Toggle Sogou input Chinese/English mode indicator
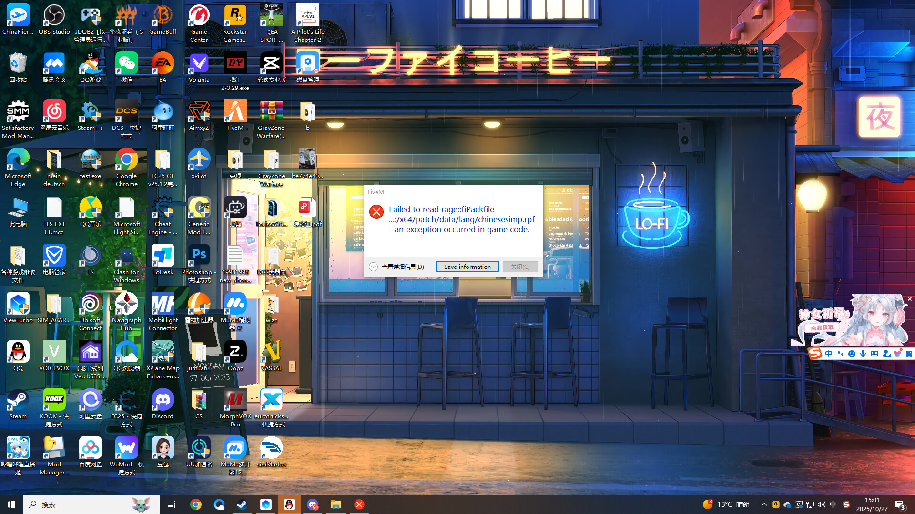 point(829,354)
